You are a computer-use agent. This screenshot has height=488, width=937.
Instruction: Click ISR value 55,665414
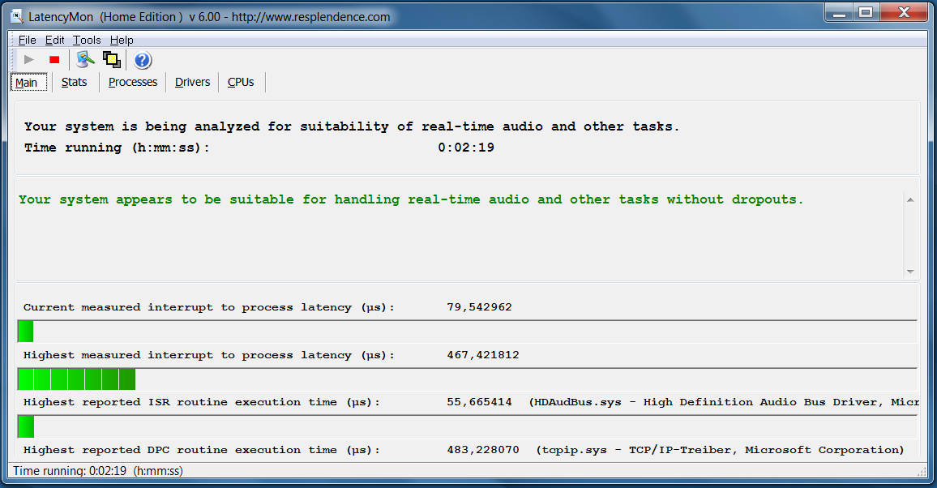click(x=479, y=402)
